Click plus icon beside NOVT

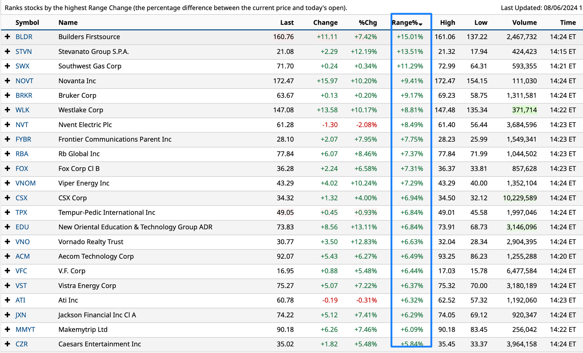8,81
